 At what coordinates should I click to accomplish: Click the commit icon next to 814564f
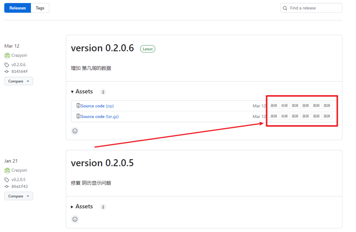click(x=7, y=72)
